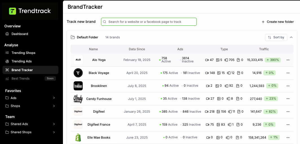Click Digifeel image ads icon
This screenshot has height=144, width=300.
pos(218,112)
